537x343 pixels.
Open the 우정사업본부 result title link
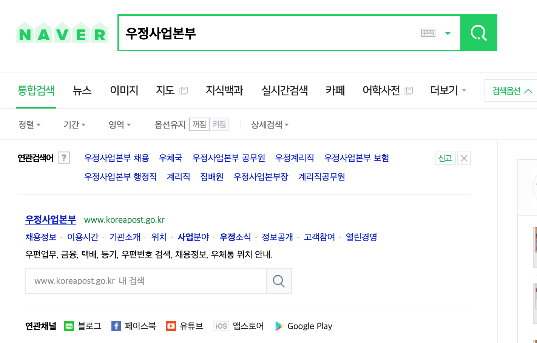coord(51,219)
